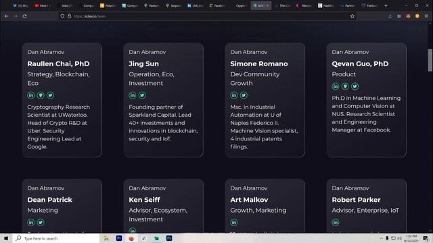
Task: Switch to the Facebook tab
Action: (x=217, y=5)
